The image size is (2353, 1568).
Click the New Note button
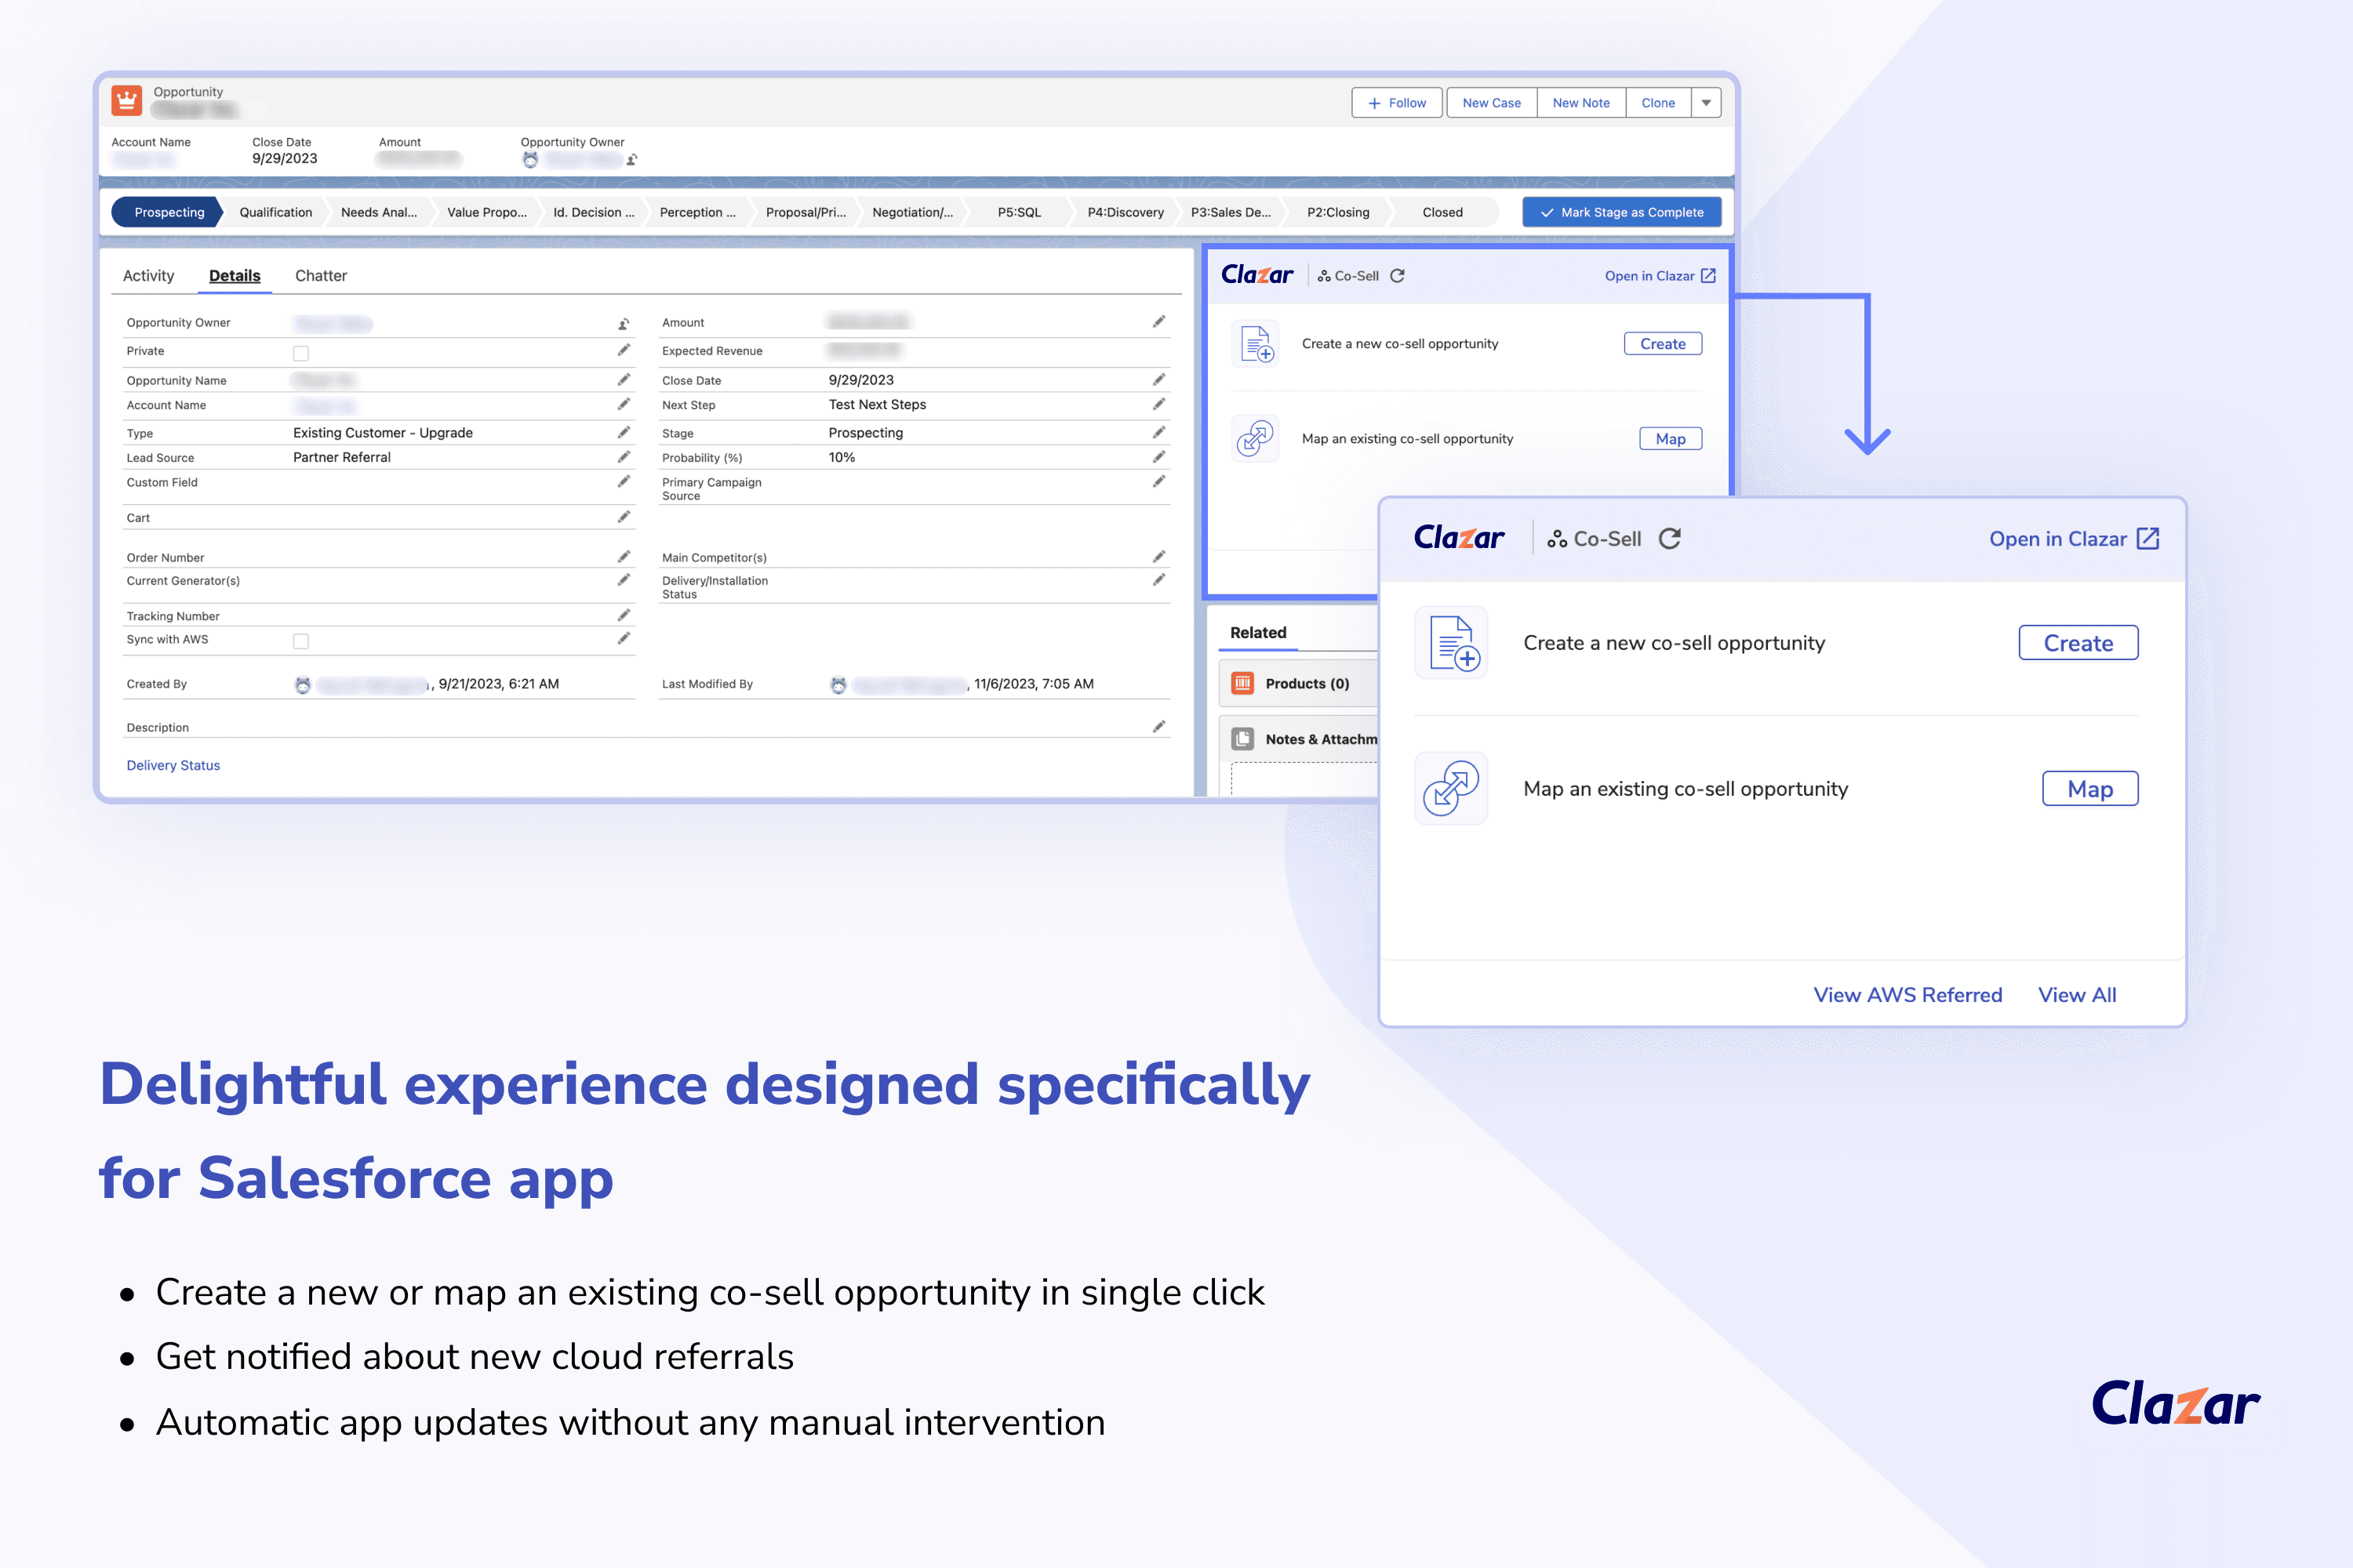1582,103
